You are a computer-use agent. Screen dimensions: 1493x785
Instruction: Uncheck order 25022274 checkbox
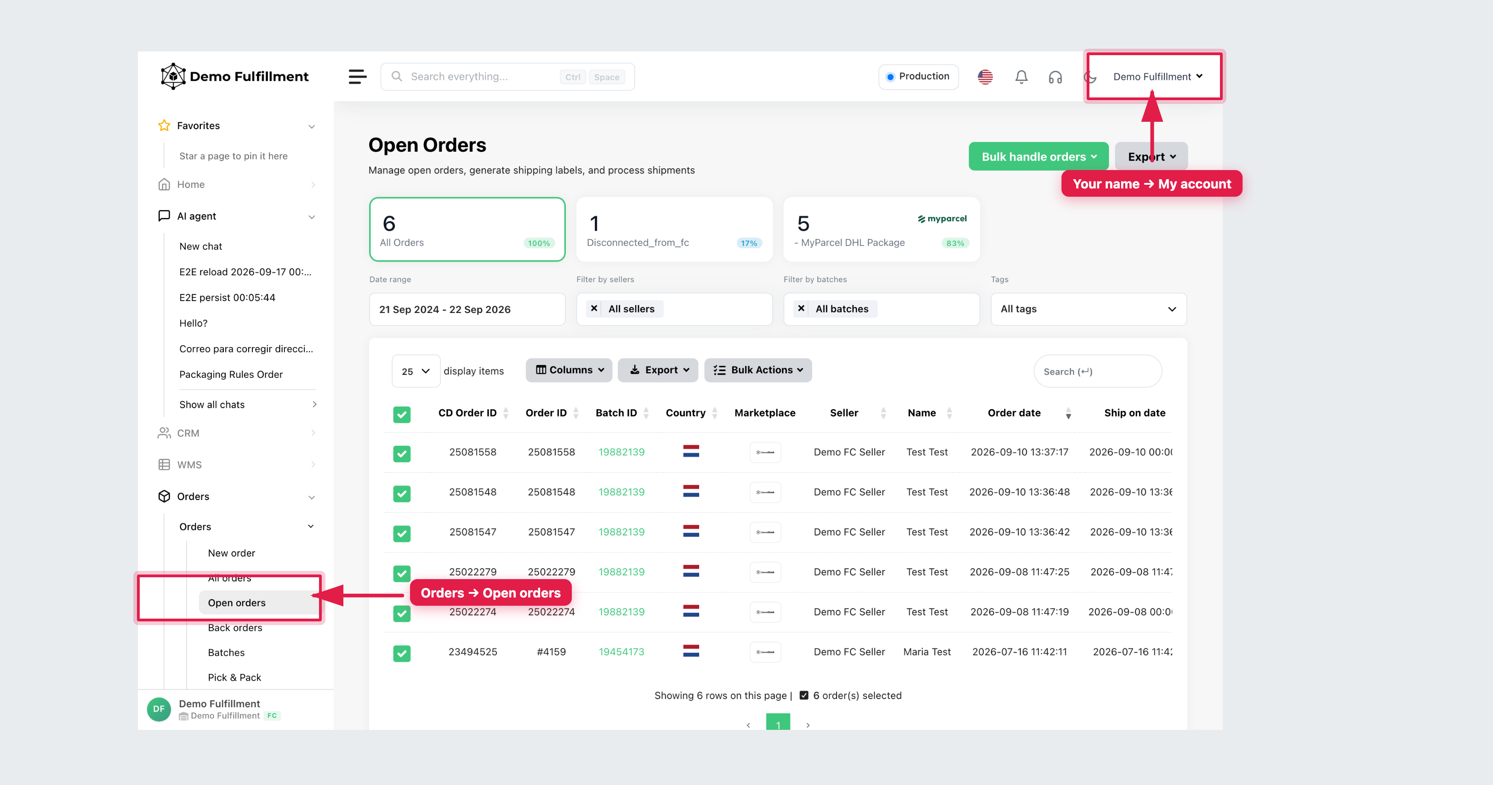tap(402, 613)
